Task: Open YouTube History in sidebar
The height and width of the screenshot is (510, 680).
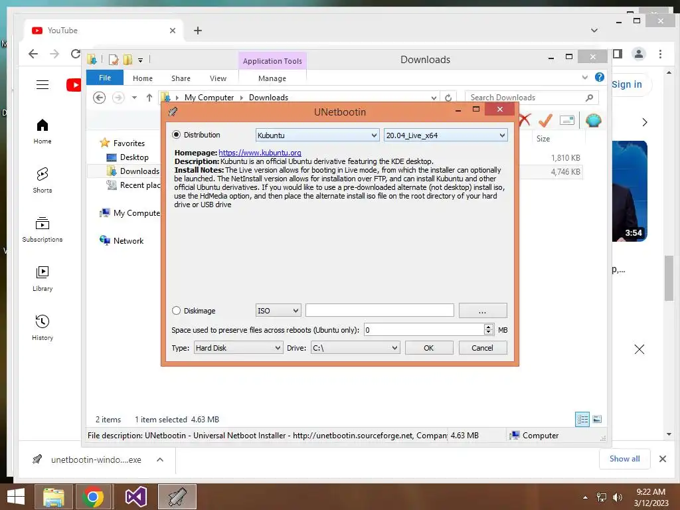Action: [x=42, y=327]
